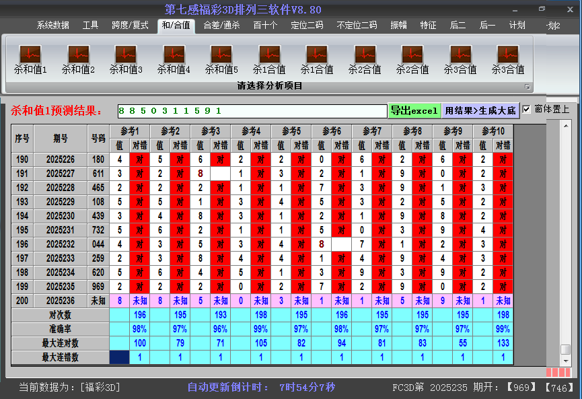Open the 杀和值3 analysis icon
The image size is (582, 399).
click(126, 54)
